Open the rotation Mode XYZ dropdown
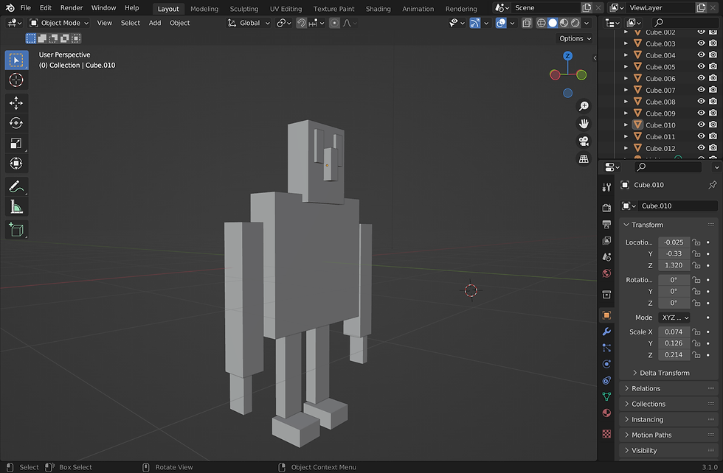Viewport: 723px width, 473px height. pos(674,318)
